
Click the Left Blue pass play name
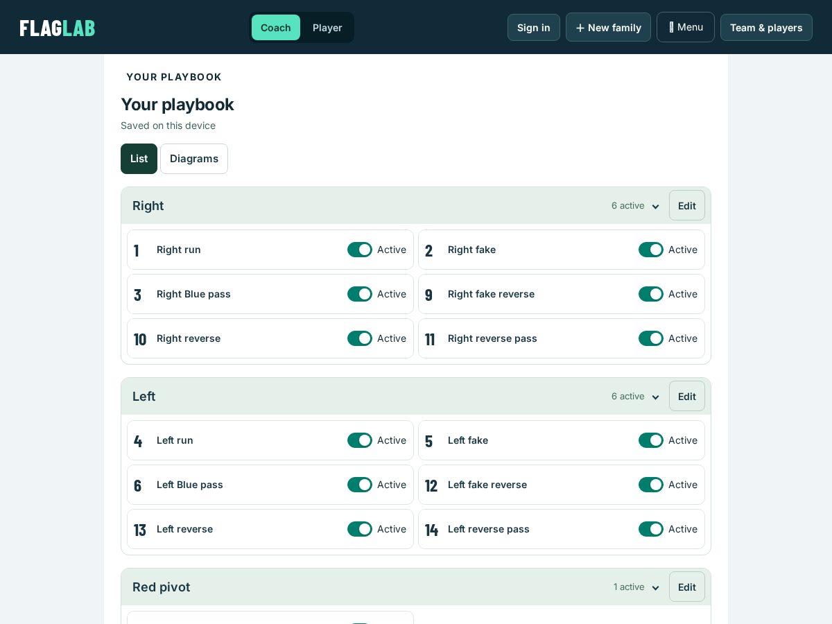click(x=190, y=485)
